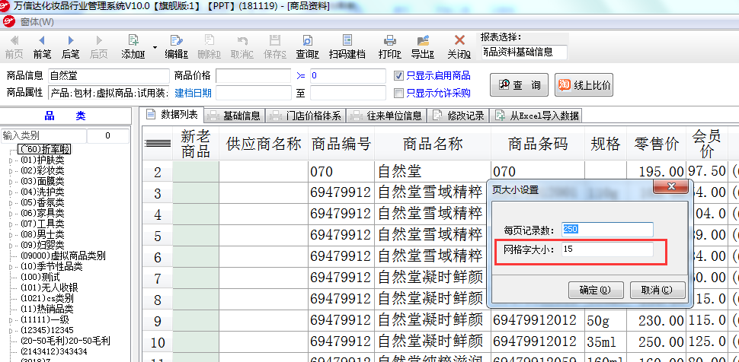Click the 输入类别 category input

coord(43,136)
